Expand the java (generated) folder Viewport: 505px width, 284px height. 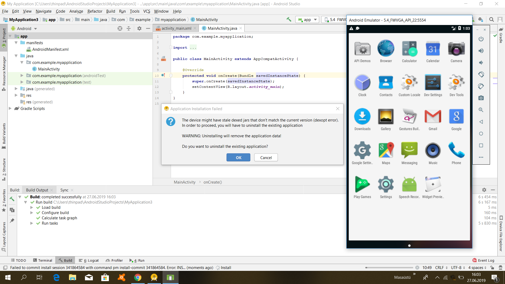click(16, 89)
